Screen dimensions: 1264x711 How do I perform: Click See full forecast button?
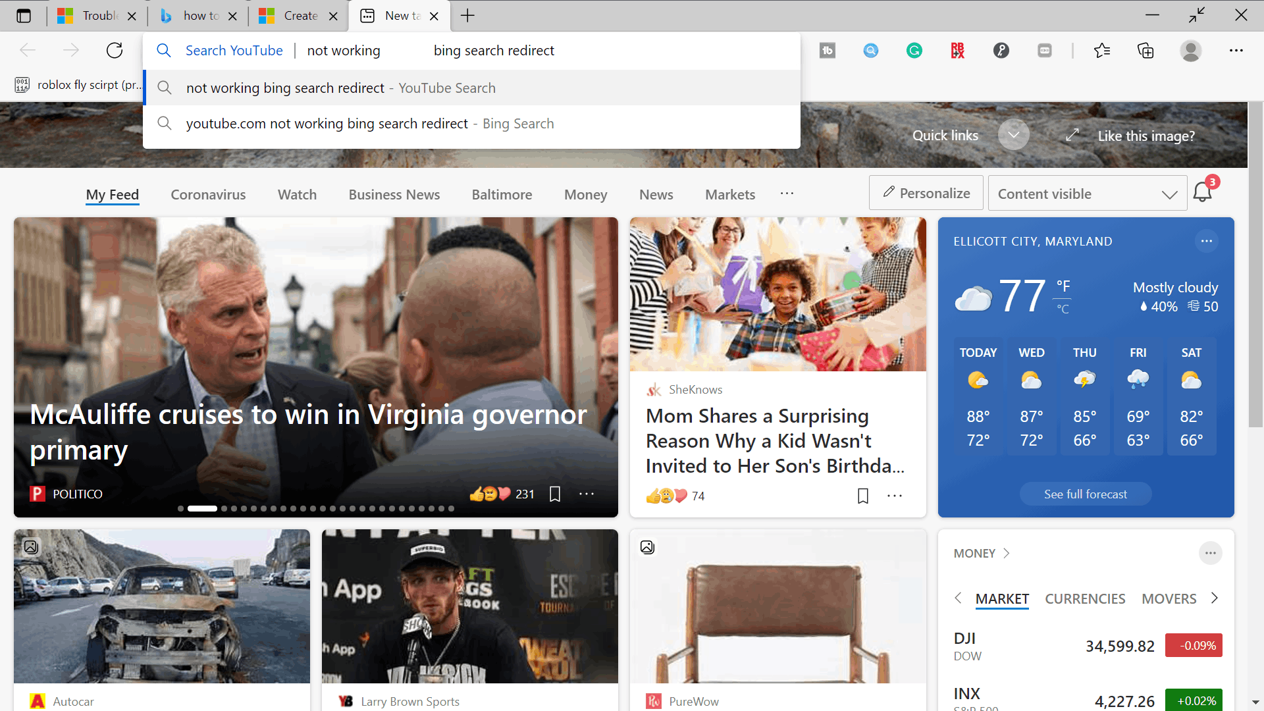coord(1085,493)
